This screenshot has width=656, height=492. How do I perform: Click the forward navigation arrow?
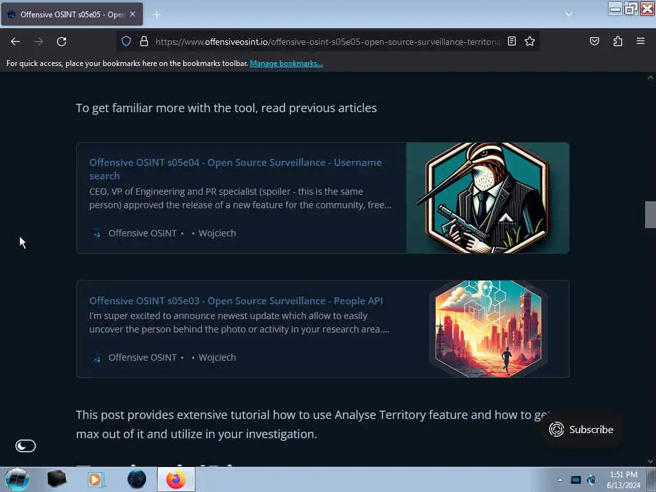click(38, 42)
